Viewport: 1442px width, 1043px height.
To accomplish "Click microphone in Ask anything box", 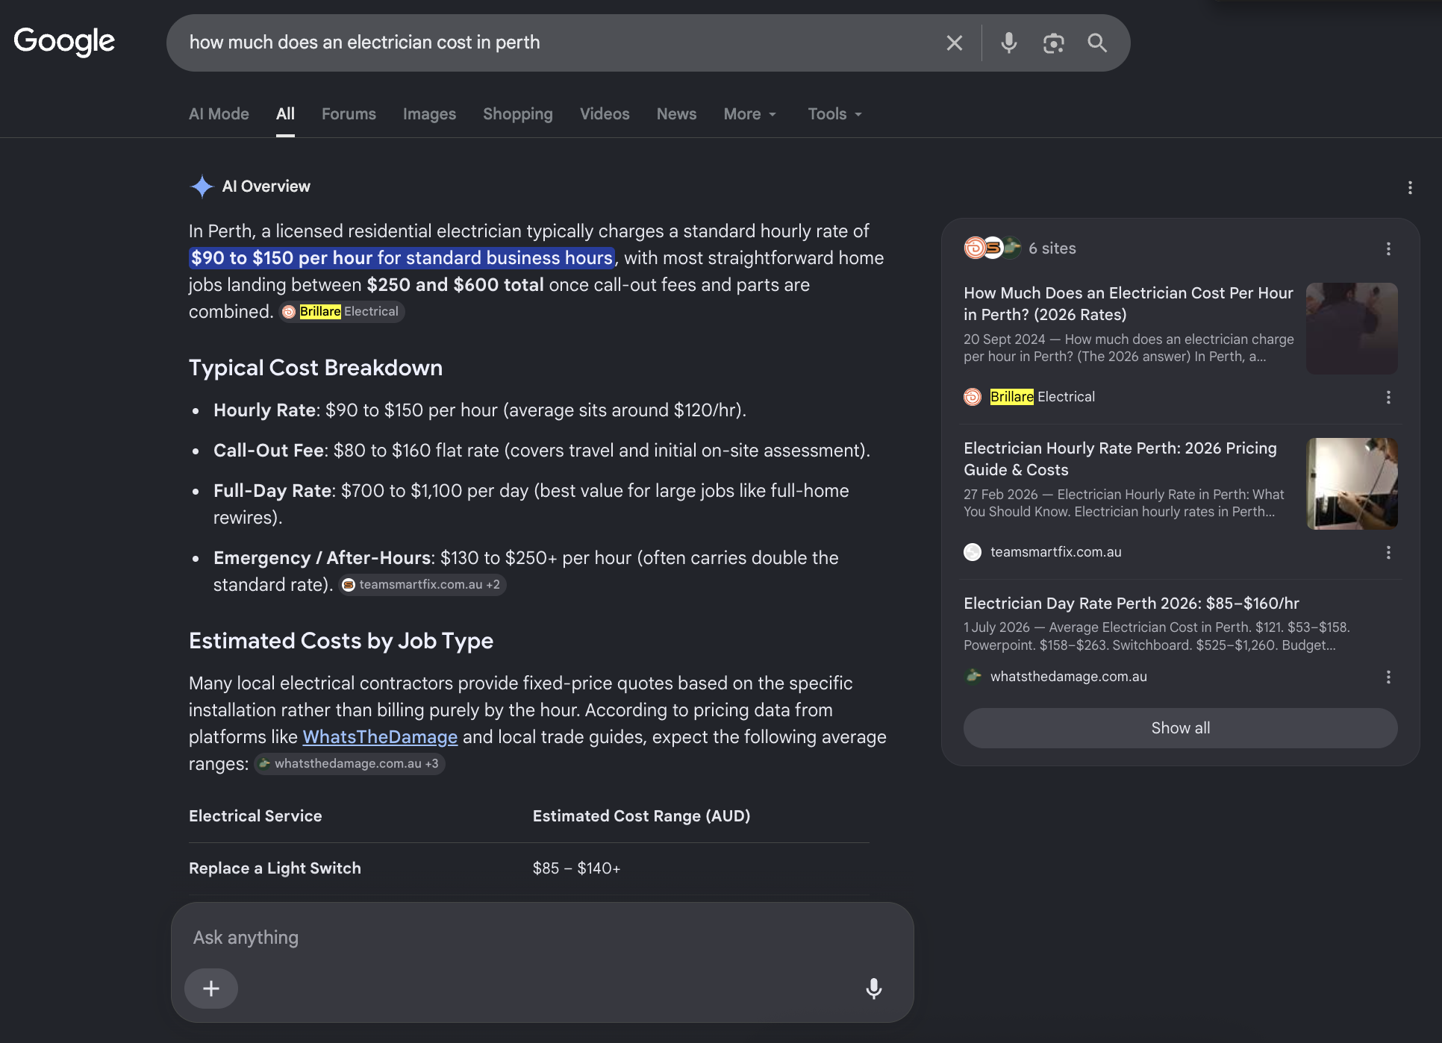I will (873, 988).
